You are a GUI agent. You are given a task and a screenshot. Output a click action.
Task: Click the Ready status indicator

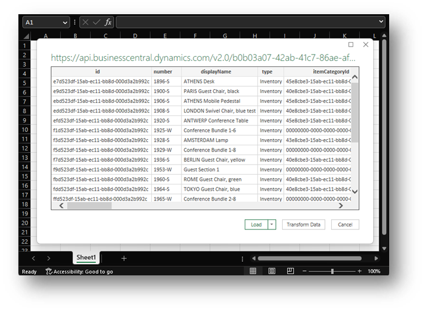click(x=29, y=271)
